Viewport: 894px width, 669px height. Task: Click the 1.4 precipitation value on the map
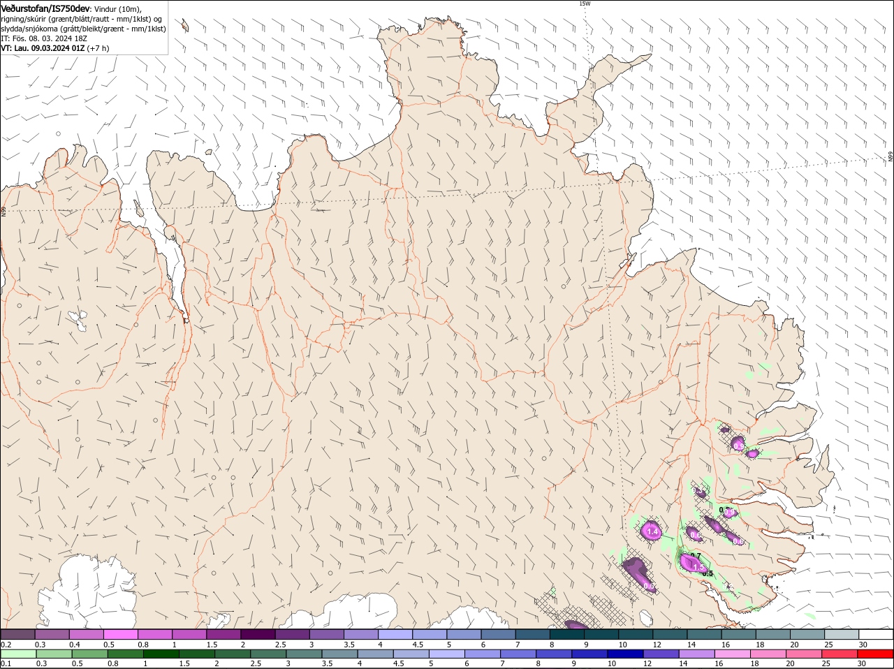[x=653, y=532]
